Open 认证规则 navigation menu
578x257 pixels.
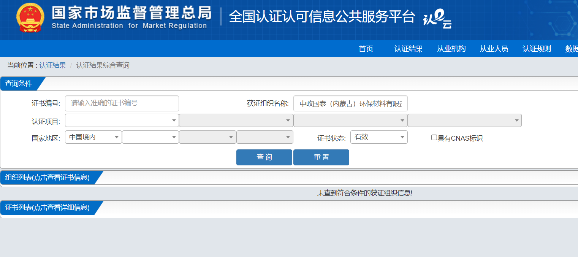coord(537,49)
